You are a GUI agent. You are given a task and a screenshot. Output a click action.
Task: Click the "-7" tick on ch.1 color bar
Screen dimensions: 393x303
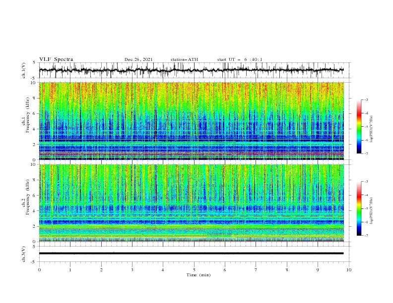pos(366,153)
